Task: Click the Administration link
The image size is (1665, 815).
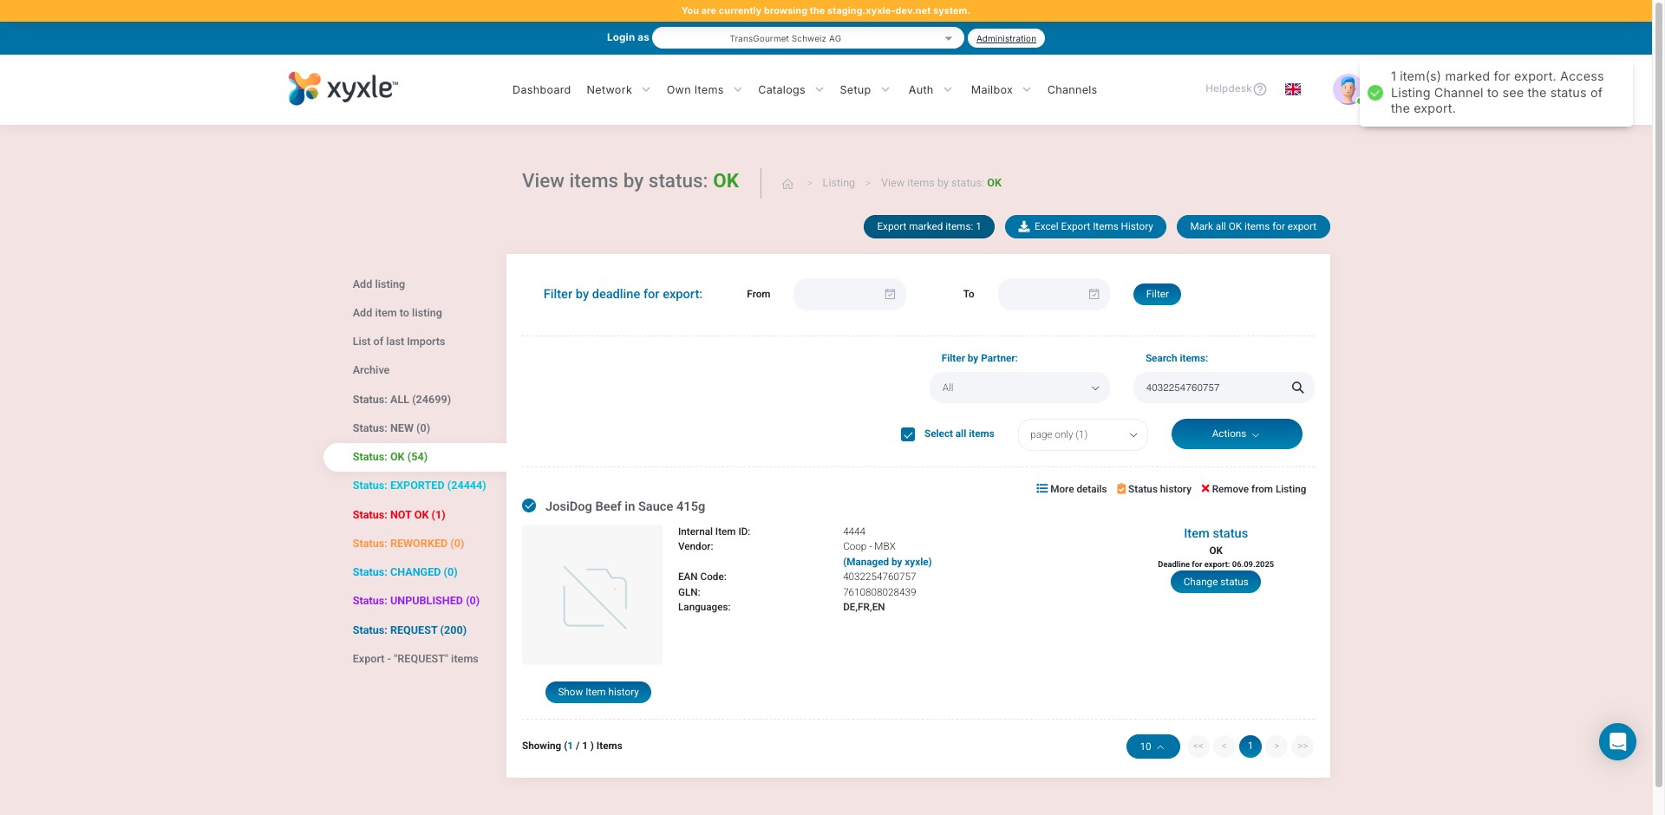Action: pos(1006,38)
